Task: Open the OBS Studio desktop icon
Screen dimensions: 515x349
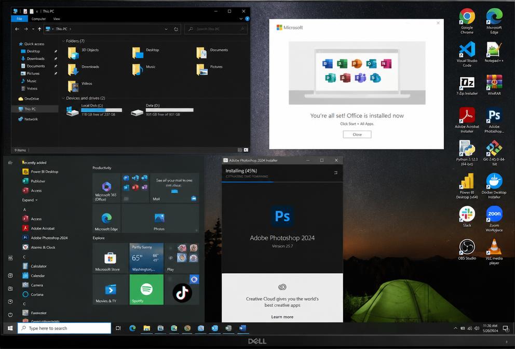Action: [467, 249]
